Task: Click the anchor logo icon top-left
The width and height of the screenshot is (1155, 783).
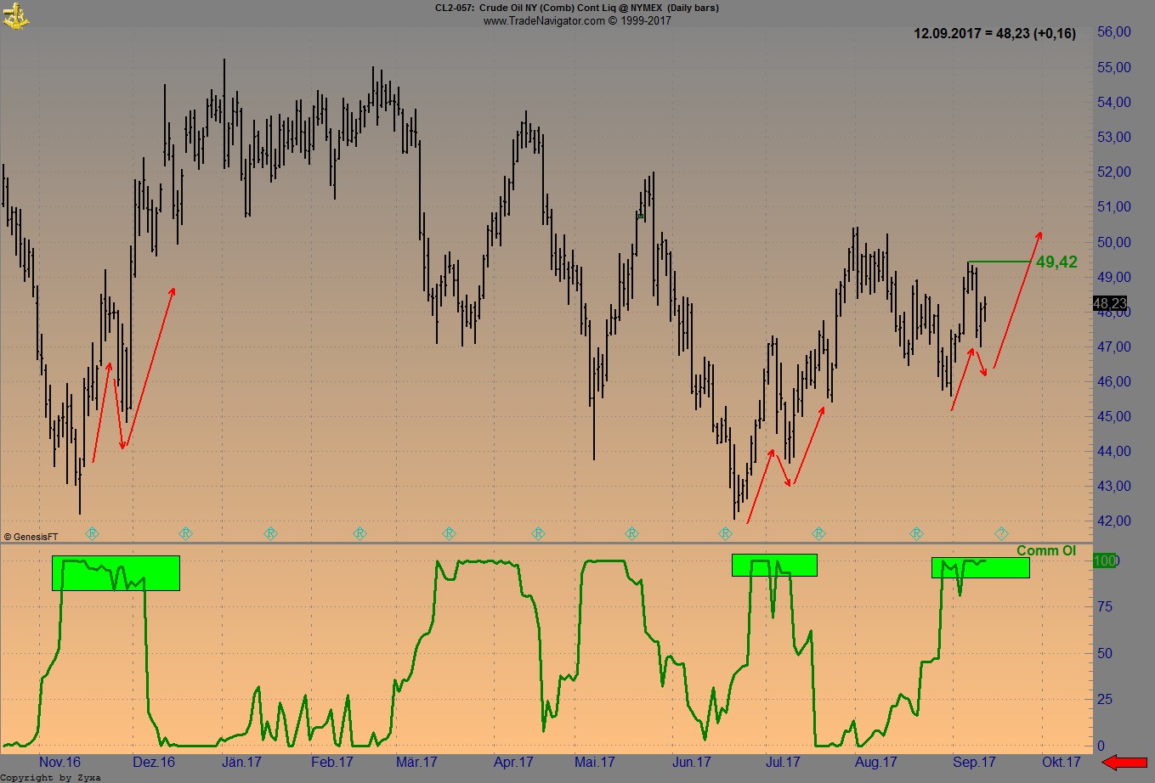Action: 16,15
